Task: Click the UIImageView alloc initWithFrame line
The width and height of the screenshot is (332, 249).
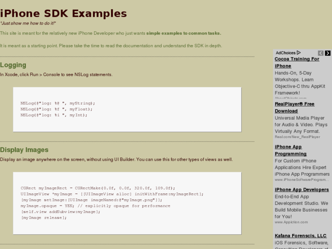Action: coord(112,194)
